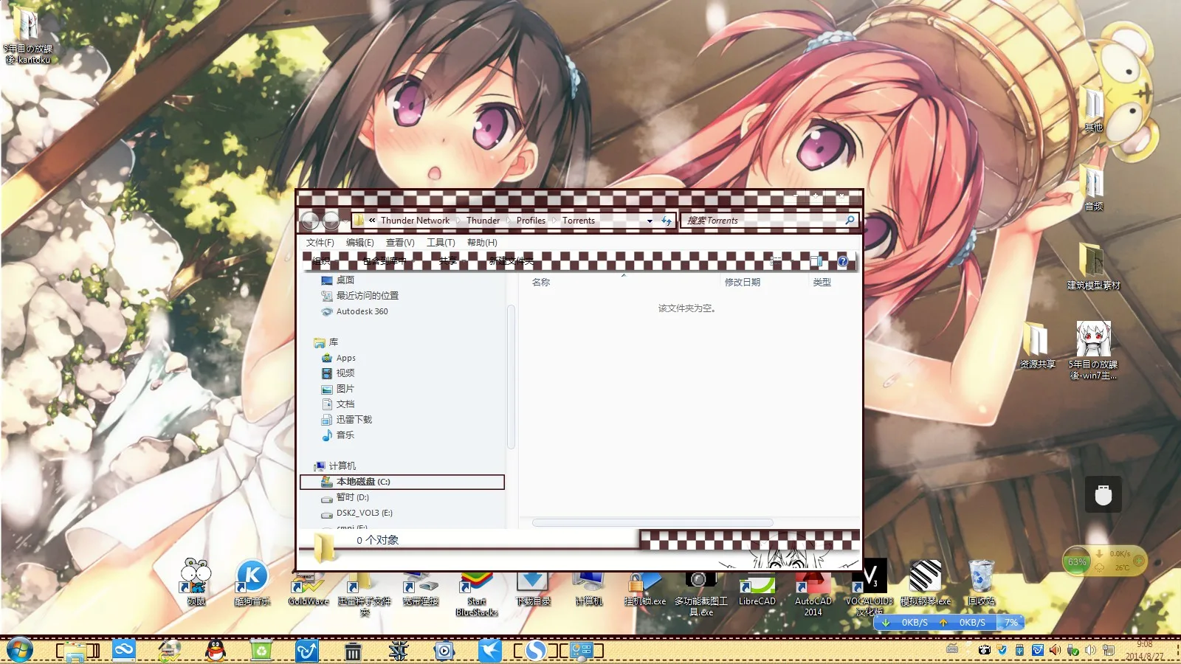Image resolution: width=1181 pixels, height=664 pixels.
Task: Open the 共享 toolbar dropdown
Action: tap(451, 260)
